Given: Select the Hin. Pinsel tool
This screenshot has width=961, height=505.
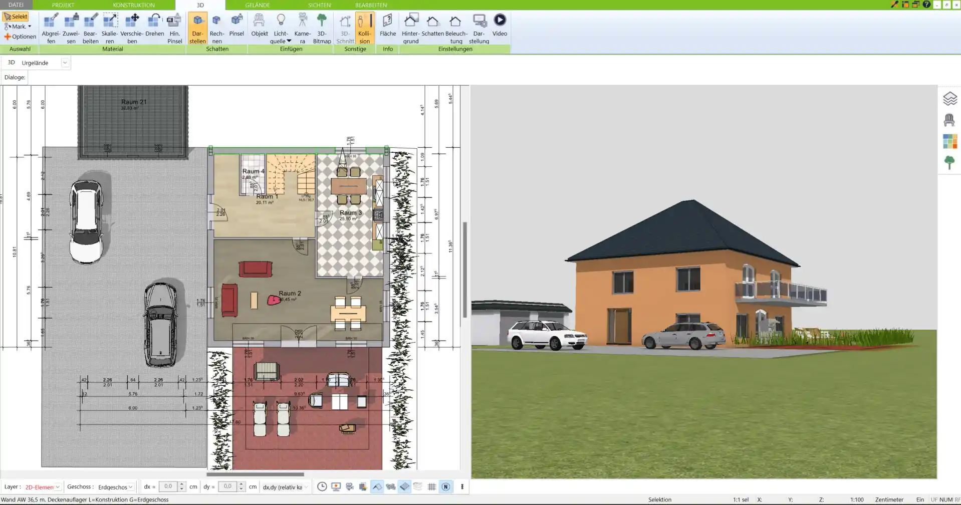Looking at the screenshot, I should (174, 29).
